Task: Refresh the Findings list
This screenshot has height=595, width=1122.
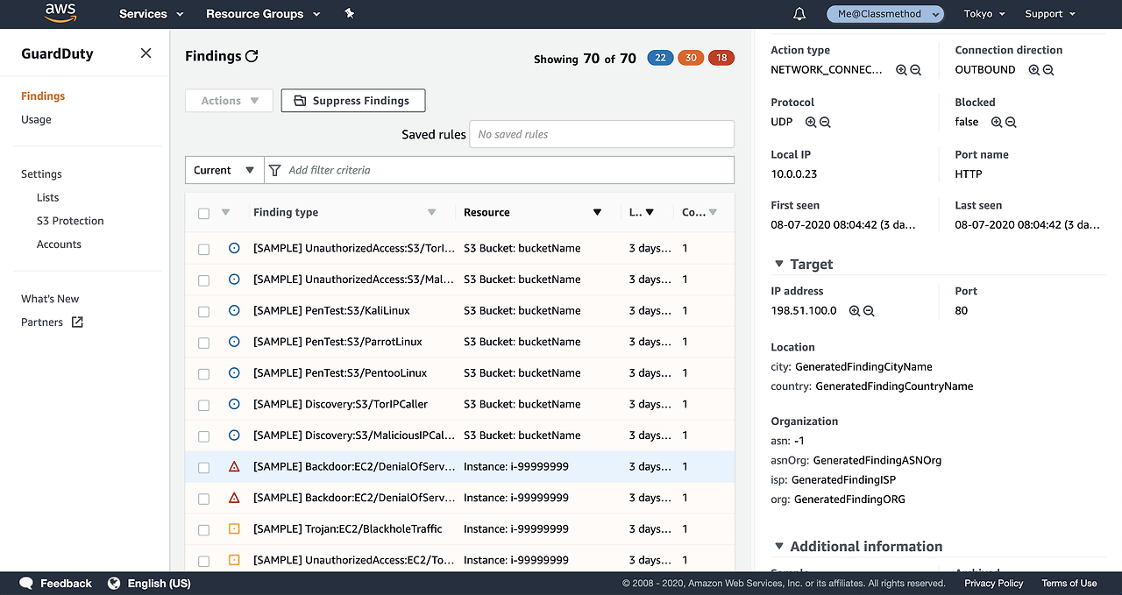Action: 252,56
